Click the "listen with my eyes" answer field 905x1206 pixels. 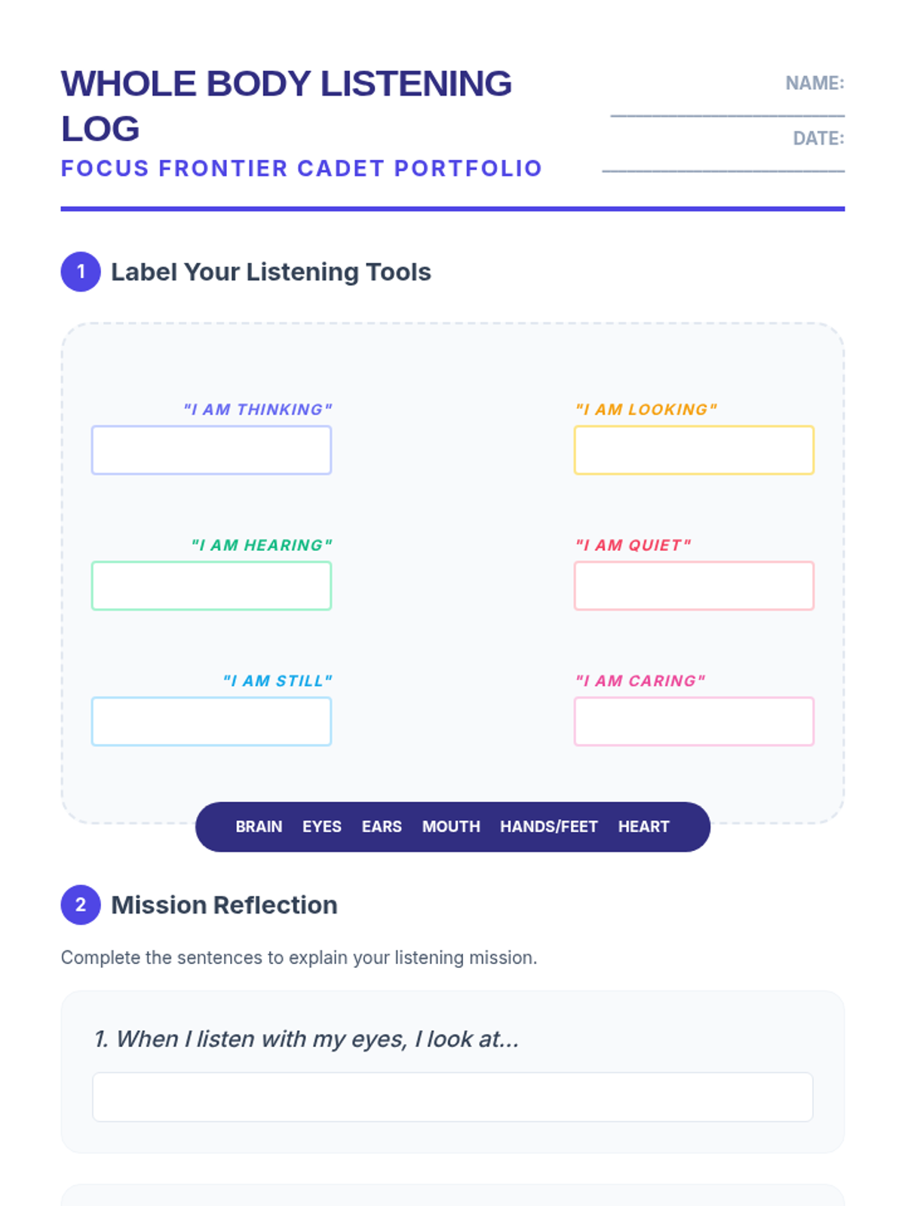452,1097
